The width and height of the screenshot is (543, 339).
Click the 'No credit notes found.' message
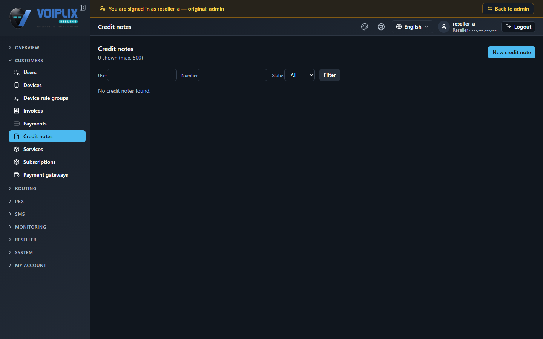pyautogui.click(x=124, y=91)
